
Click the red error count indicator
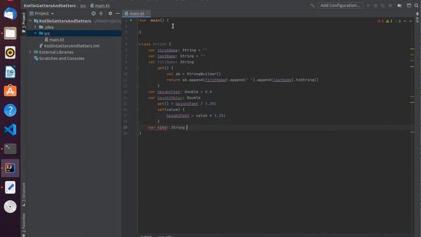(x=380, y=21)
